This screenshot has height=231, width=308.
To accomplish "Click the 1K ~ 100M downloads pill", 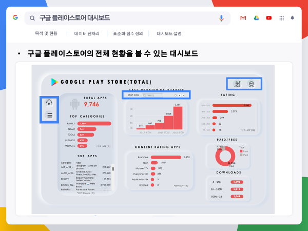I will (x=237, y=189).
